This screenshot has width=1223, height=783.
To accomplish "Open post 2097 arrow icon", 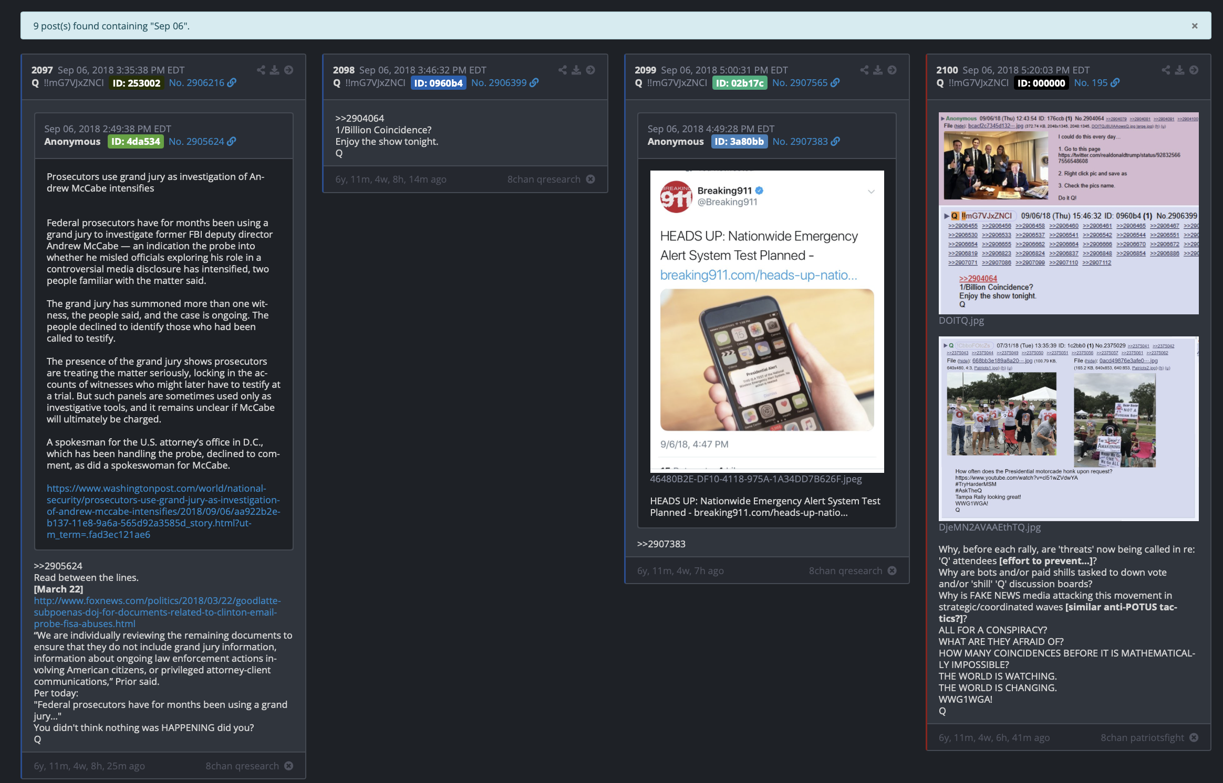I will [288, 70].
